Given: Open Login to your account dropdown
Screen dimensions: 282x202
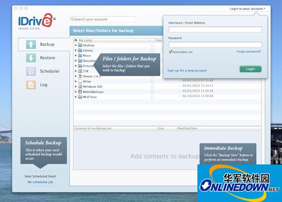Looking at the screenshot, I should click(x=248, y=8).
